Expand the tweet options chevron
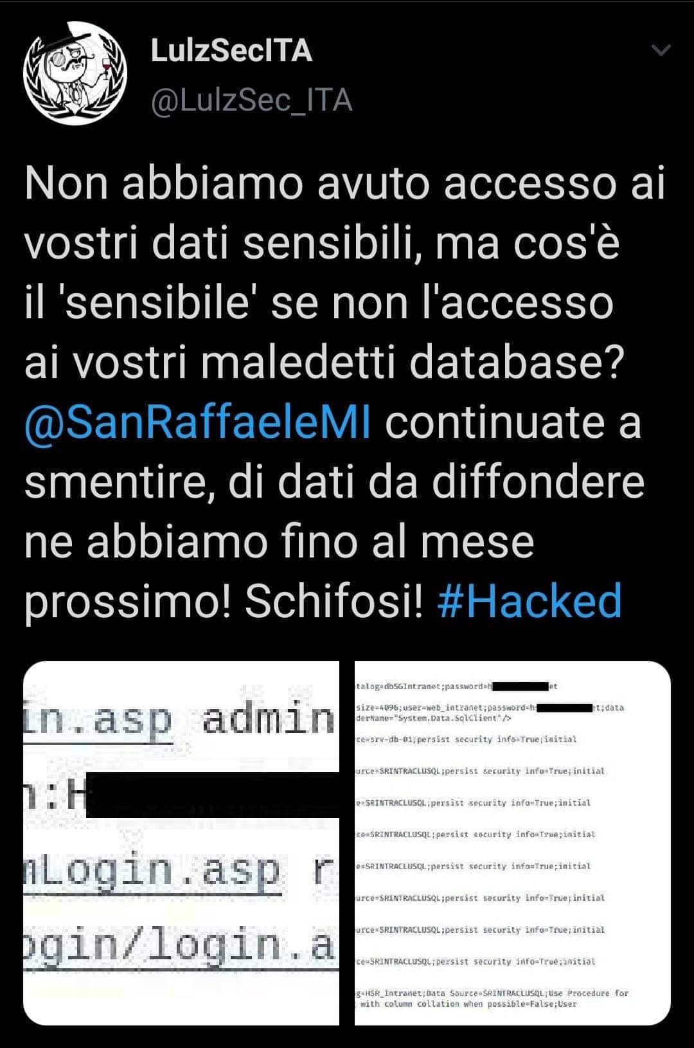This screenshot has width=694, height=1048. (x=661, y=50)
